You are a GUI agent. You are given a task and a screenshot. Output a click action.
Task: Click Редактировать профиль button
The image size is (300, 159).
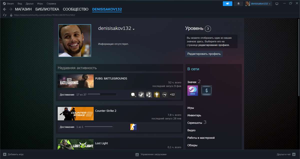204,54
